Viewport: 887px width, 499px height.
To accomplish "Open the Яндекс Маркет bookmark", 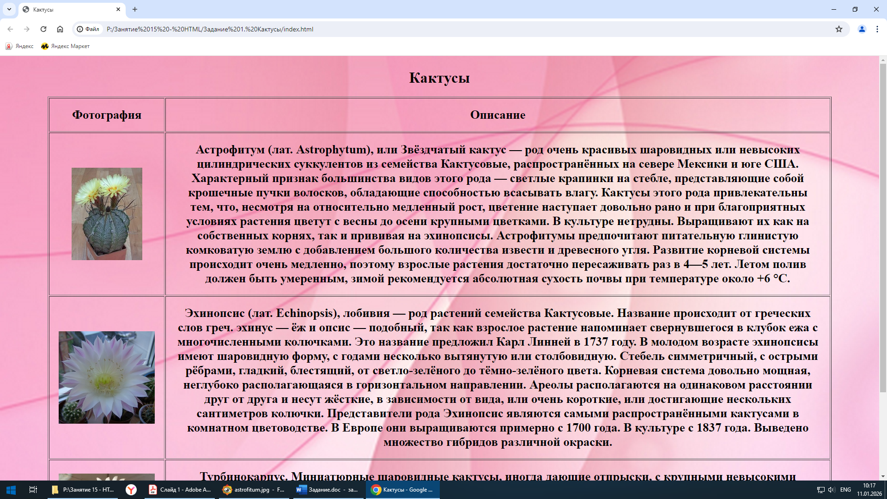I will [65, 46].
